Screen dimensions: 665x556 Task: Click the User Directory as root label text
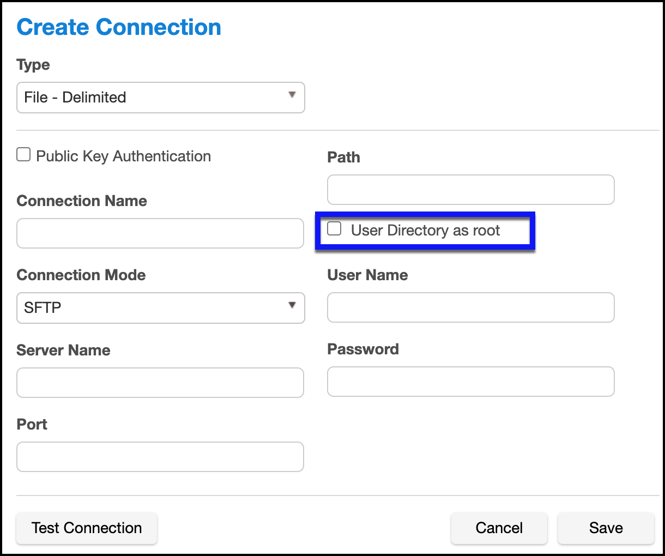coord(425,231)
